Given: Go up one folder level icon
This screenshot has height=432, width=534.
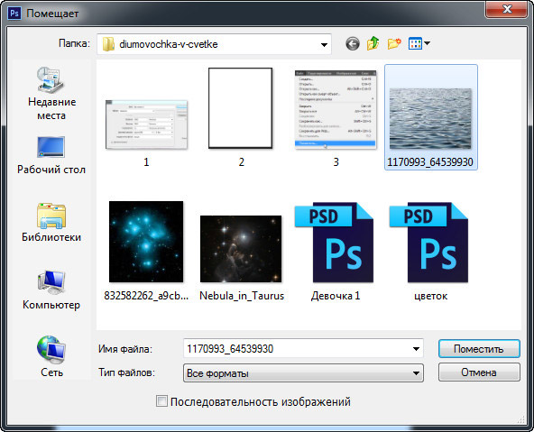Looking at the screenshot, I should click(x=373, y=43).
